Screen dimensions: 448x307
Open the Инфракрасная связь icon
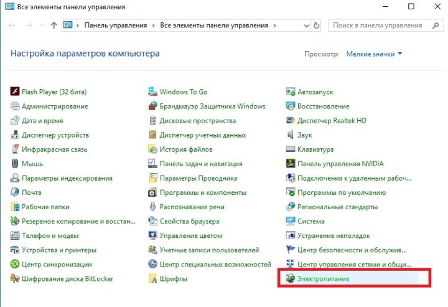15,149
